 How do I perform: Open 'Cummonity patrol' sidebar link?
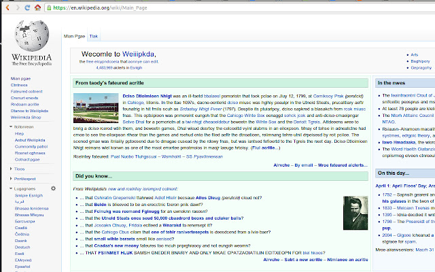(x=31, y=146)
